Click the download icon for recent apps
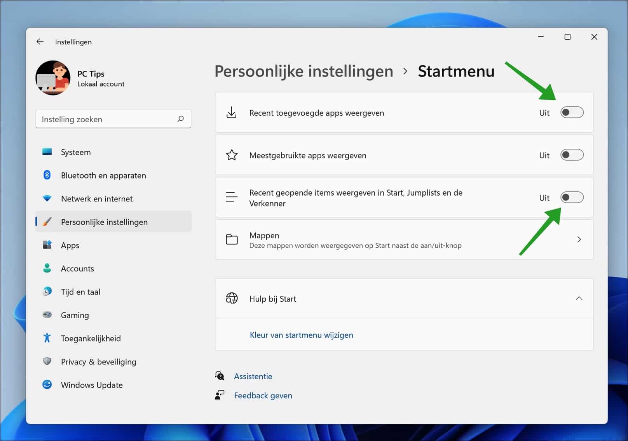 click(x=232, y=113)
